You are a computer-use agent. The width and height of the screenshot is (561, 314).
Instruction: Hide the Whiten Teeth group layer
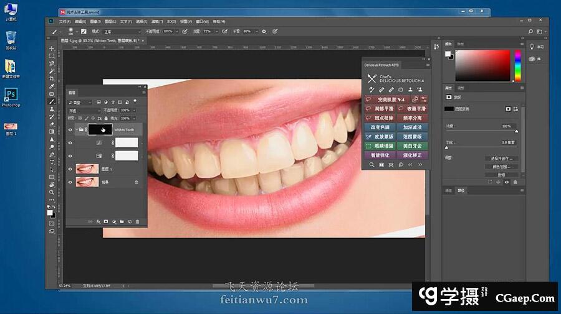click(70, 130)
